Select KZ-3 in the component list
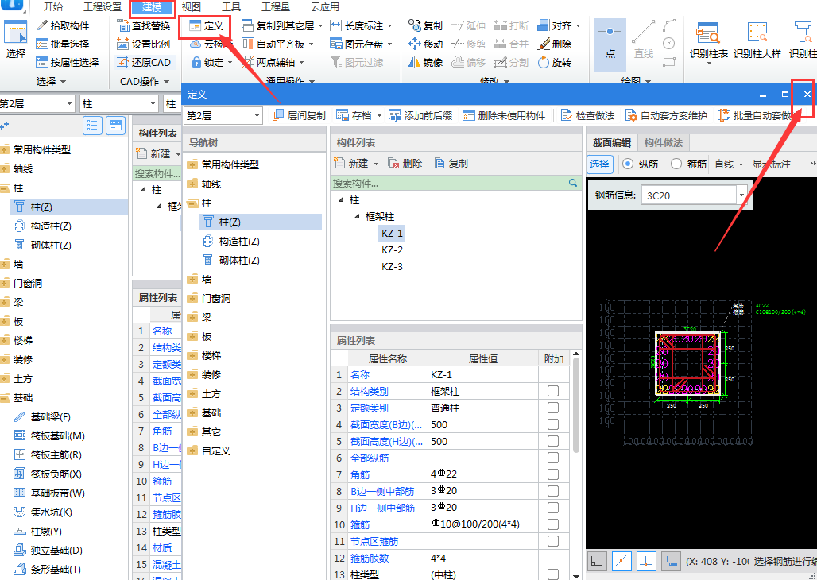817x580 pixels. [392, 266]
